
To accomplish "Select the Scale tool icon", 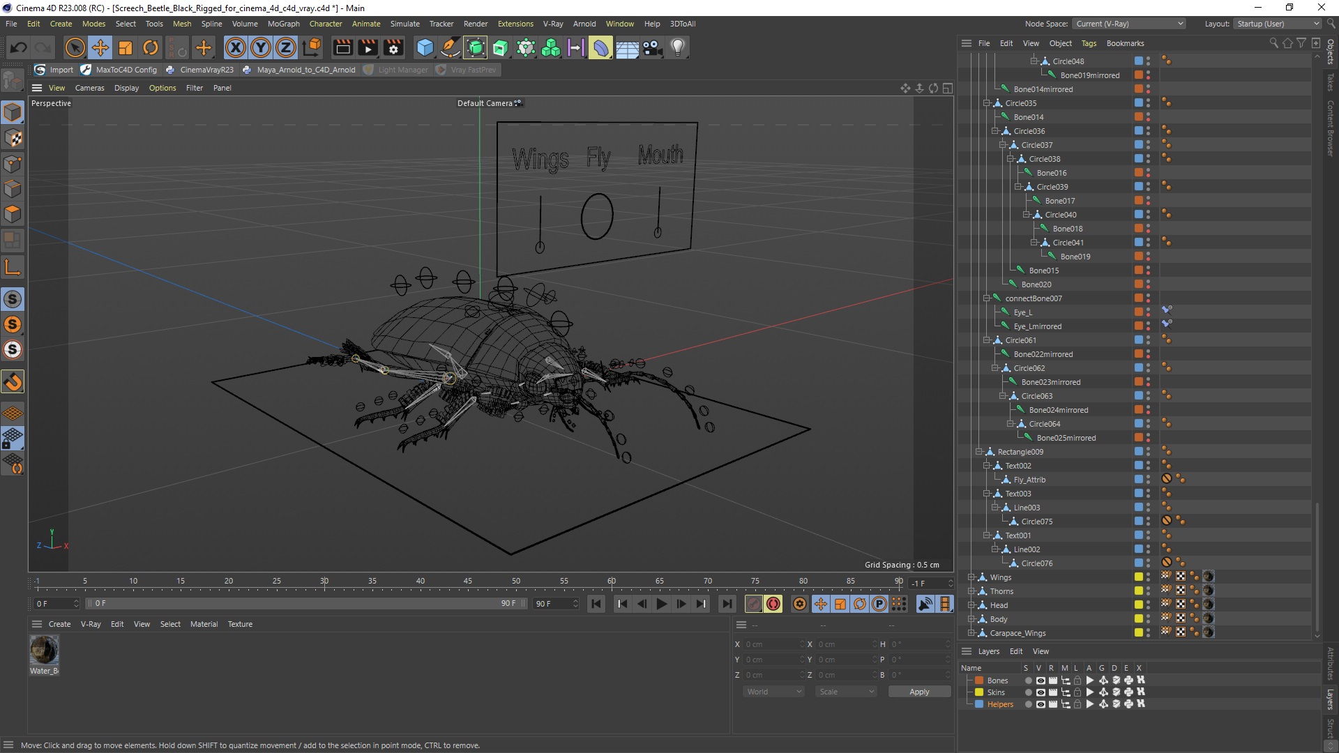I will pyautogui.click(x=126, y=47).
